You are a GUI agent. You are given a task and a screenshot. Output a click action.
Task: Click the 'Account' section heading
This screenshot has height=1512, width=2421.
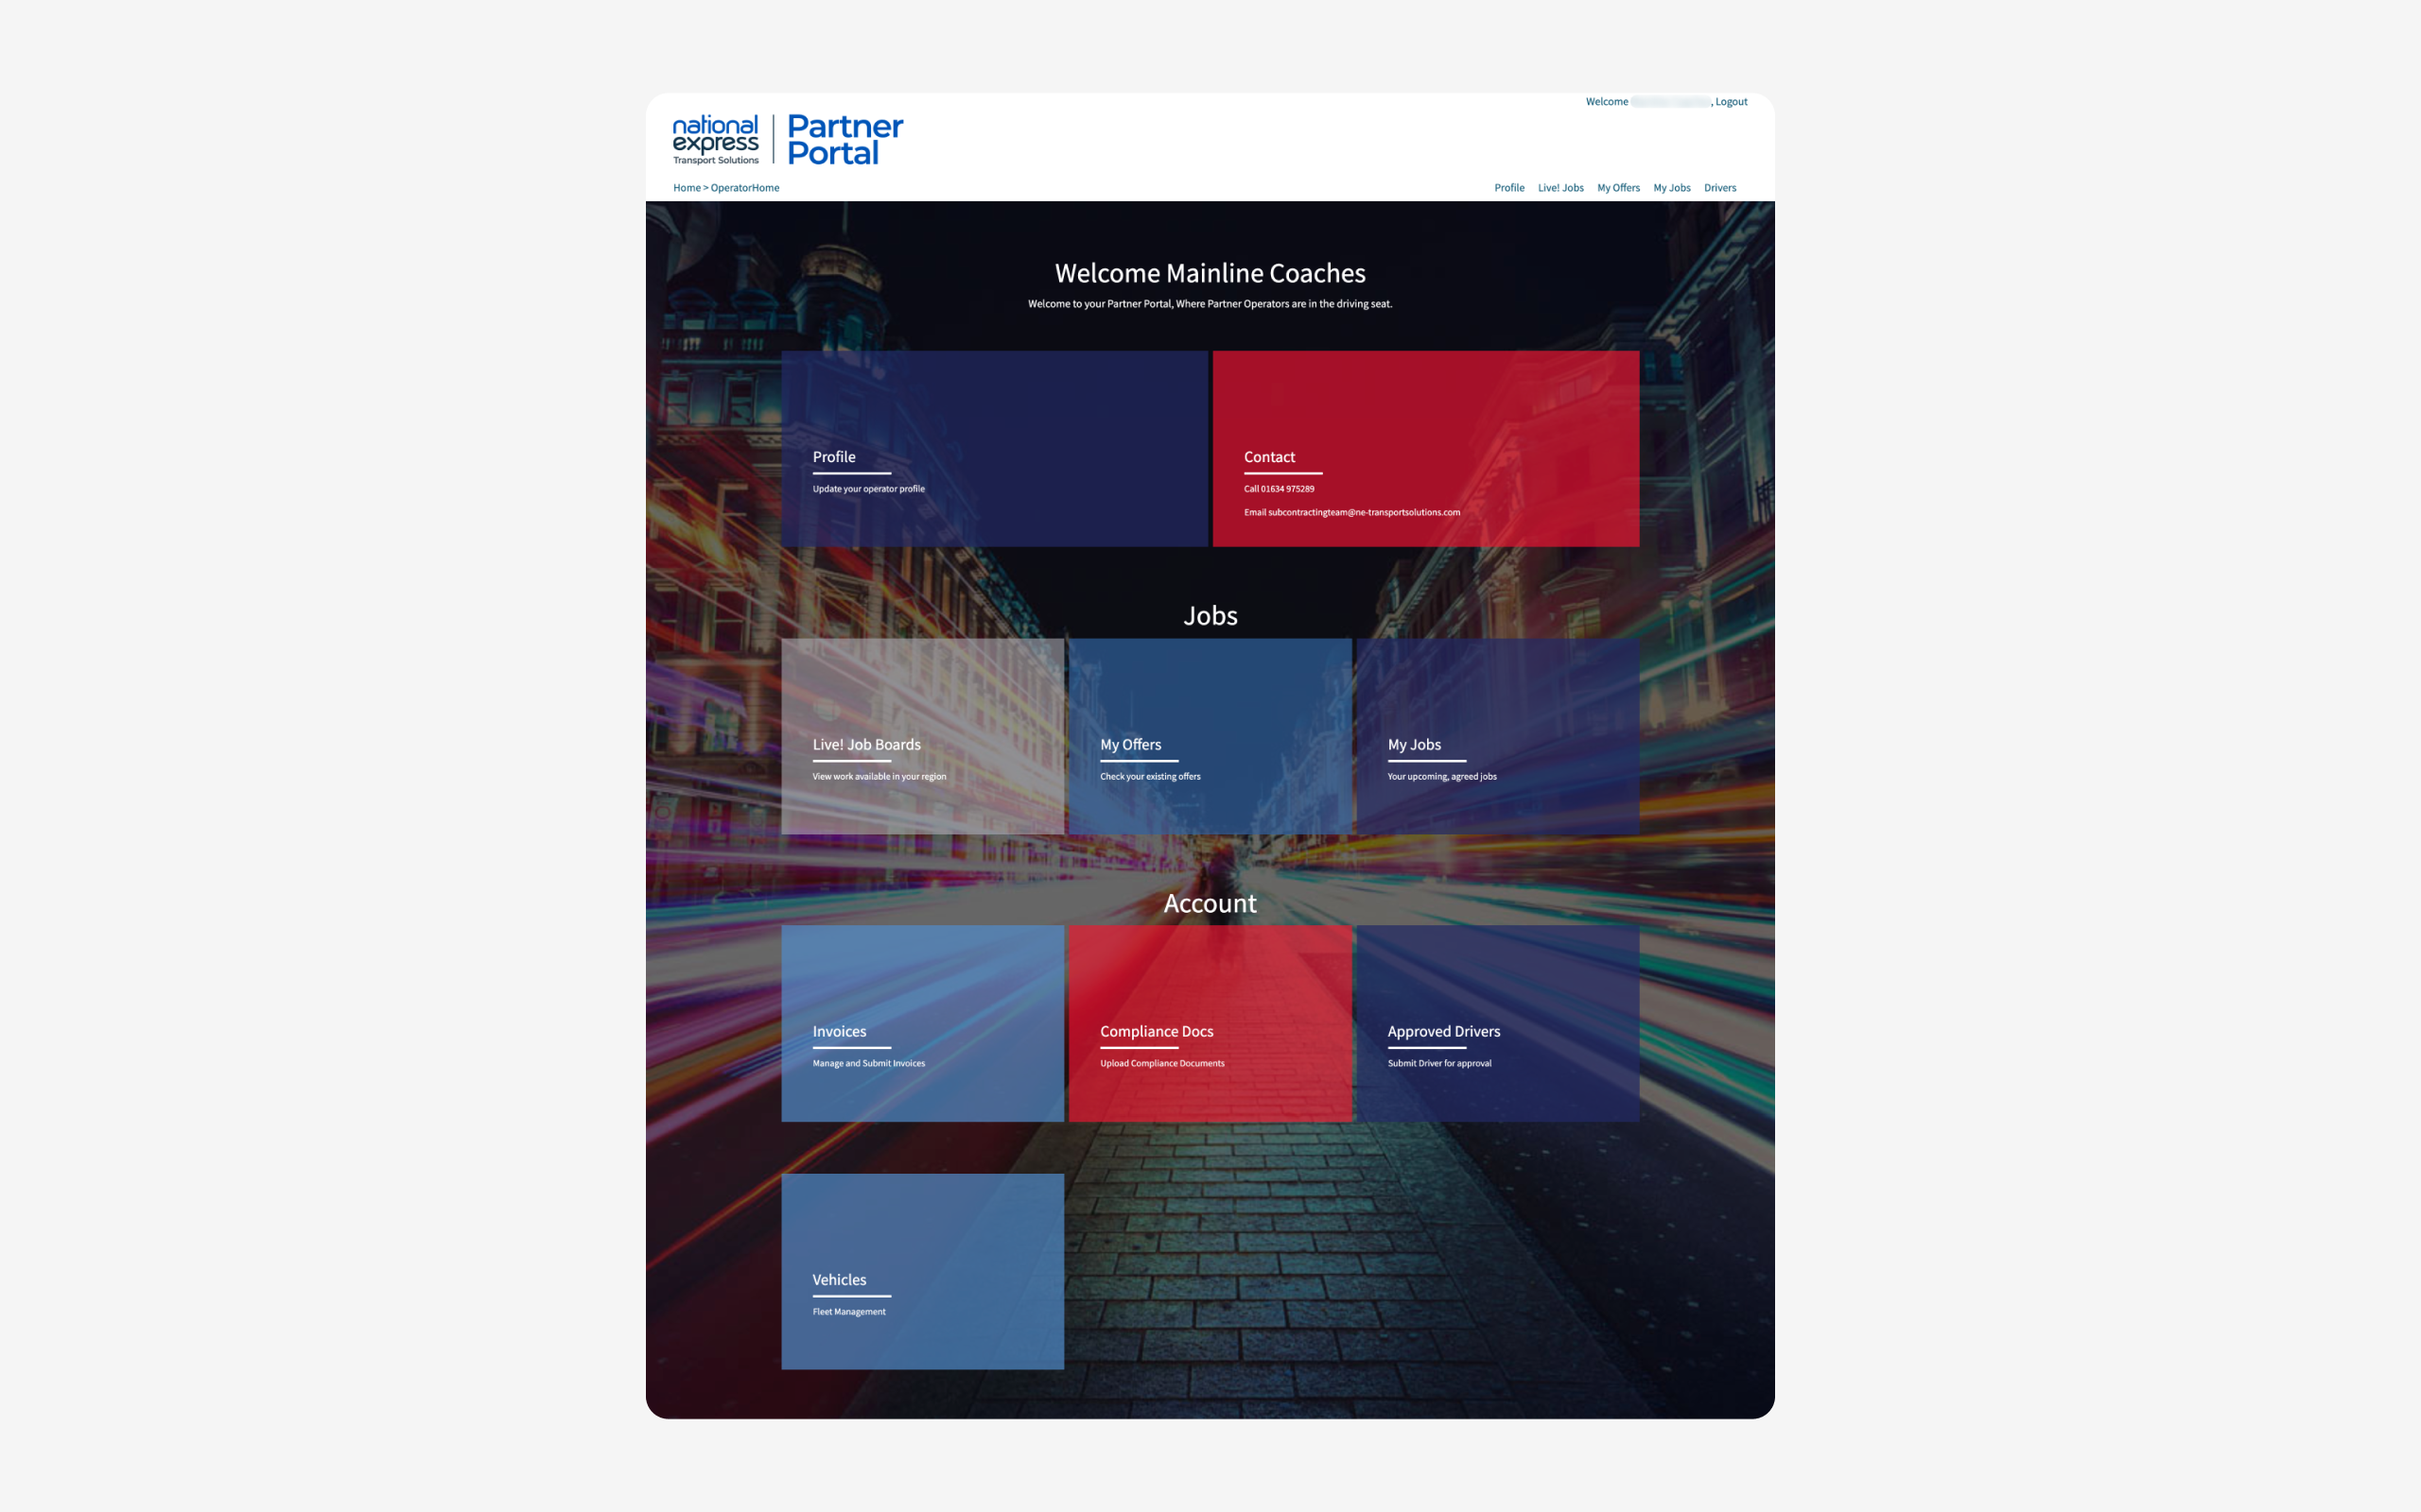pyautogui.click(x=1210, y=903)
